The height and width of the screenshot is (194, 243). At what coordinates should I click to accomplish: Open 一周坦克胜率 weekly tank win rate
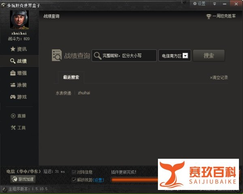point(224,16)
